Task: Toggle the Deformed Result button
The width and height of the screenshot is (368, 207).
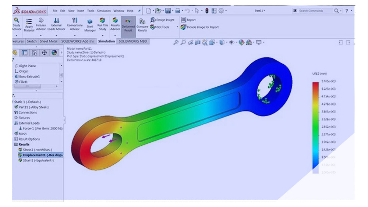Action: (x=128, y=25)
